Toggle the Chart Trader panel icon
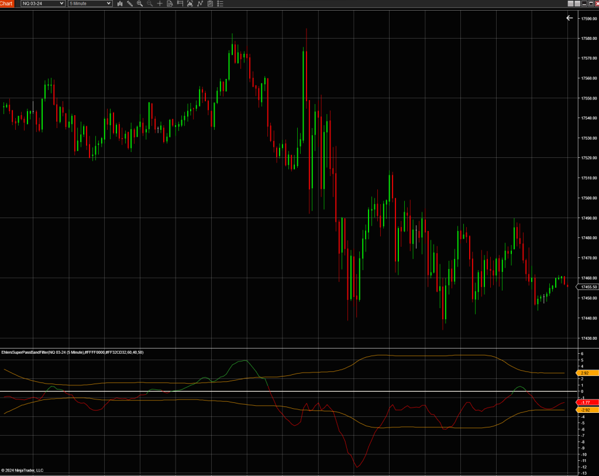 pos(180,4)
